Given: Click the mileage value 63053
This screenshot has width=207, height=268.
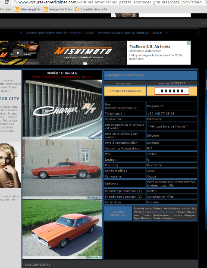Looking at the screenshot, I should (152, 191).
